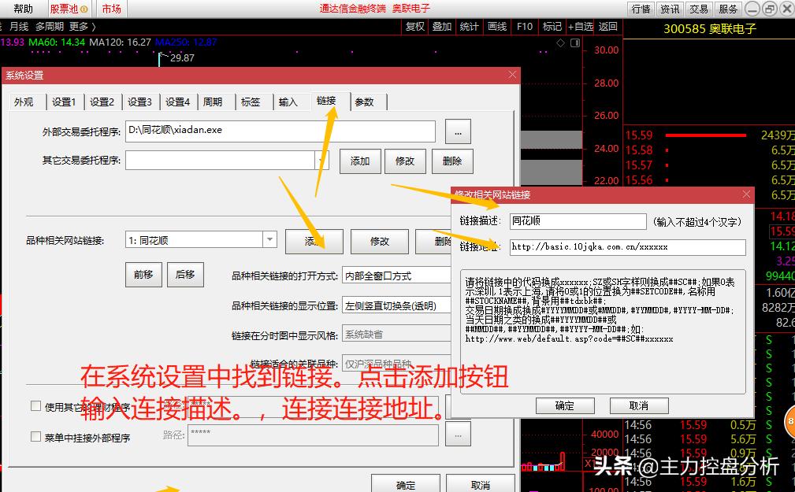Cancel 修改相关网站链接 with 取消

tap(639, 405)
